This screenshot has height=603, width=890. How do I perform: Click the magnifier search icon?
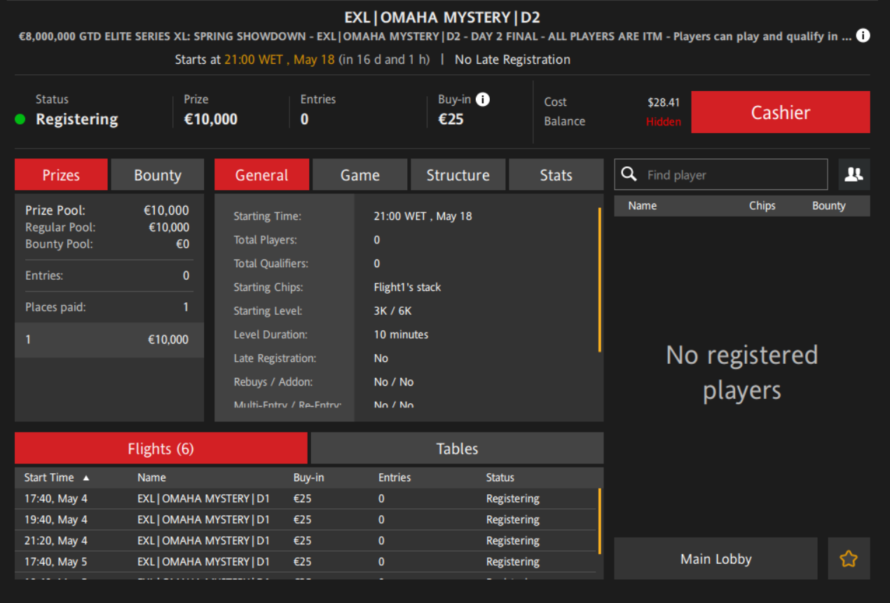[x=629, y=175]
